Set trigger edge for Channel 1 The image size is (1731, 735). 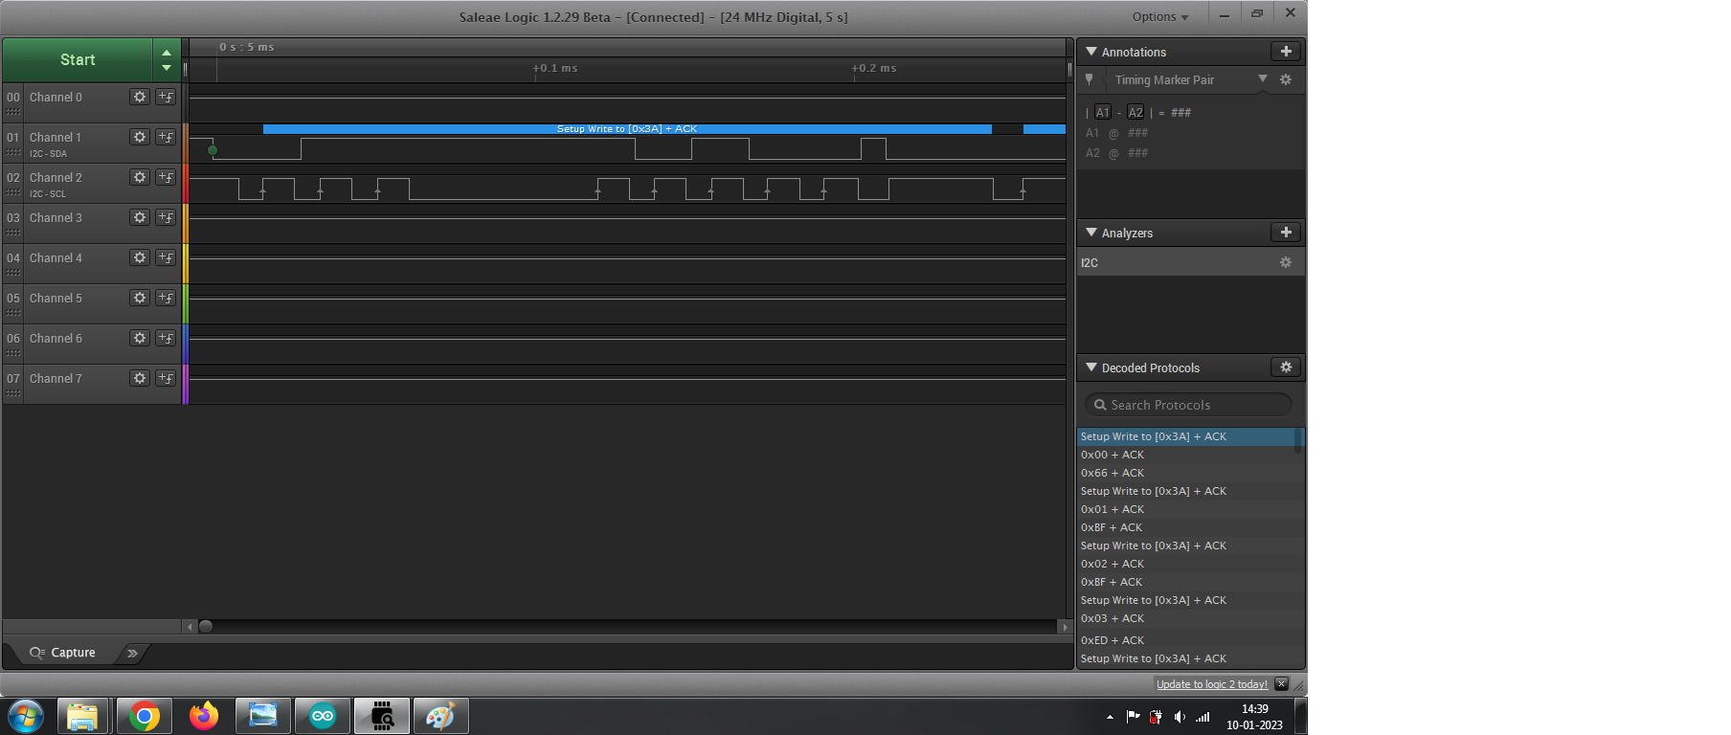(166, 137)
